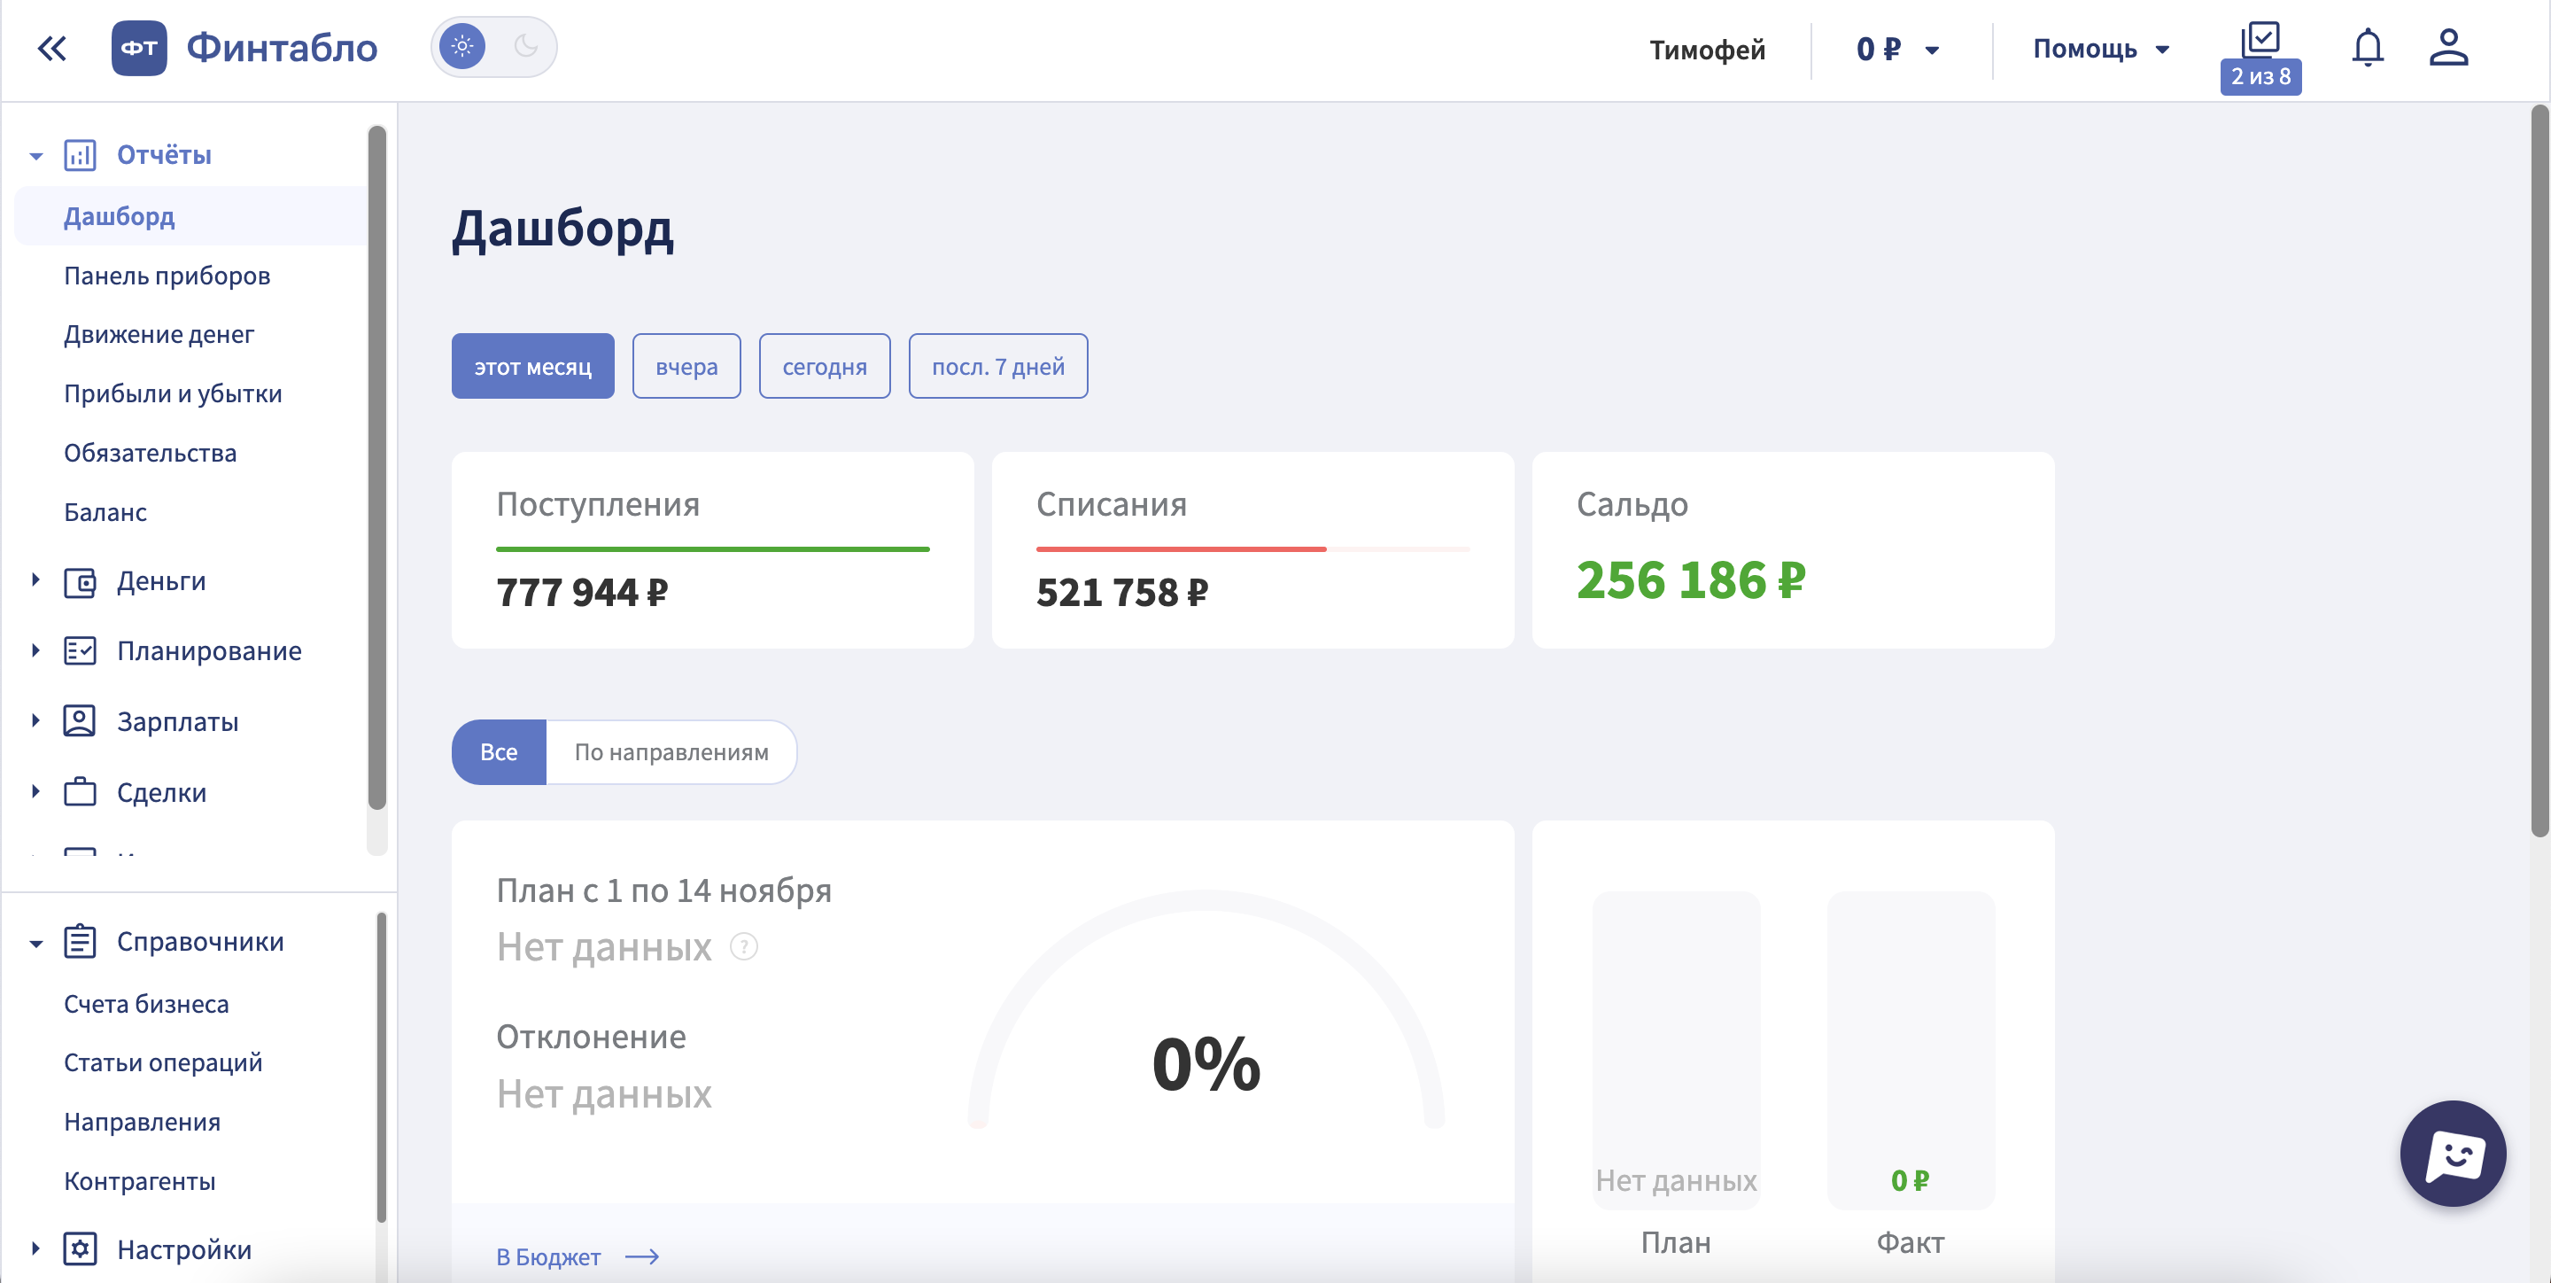Screen dimensions: 2551x1283
Task: Click the Зарплаты icon
Action: (81, 721)
